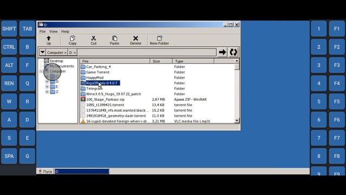Expand the Z: drive tree node

point(47,92)
